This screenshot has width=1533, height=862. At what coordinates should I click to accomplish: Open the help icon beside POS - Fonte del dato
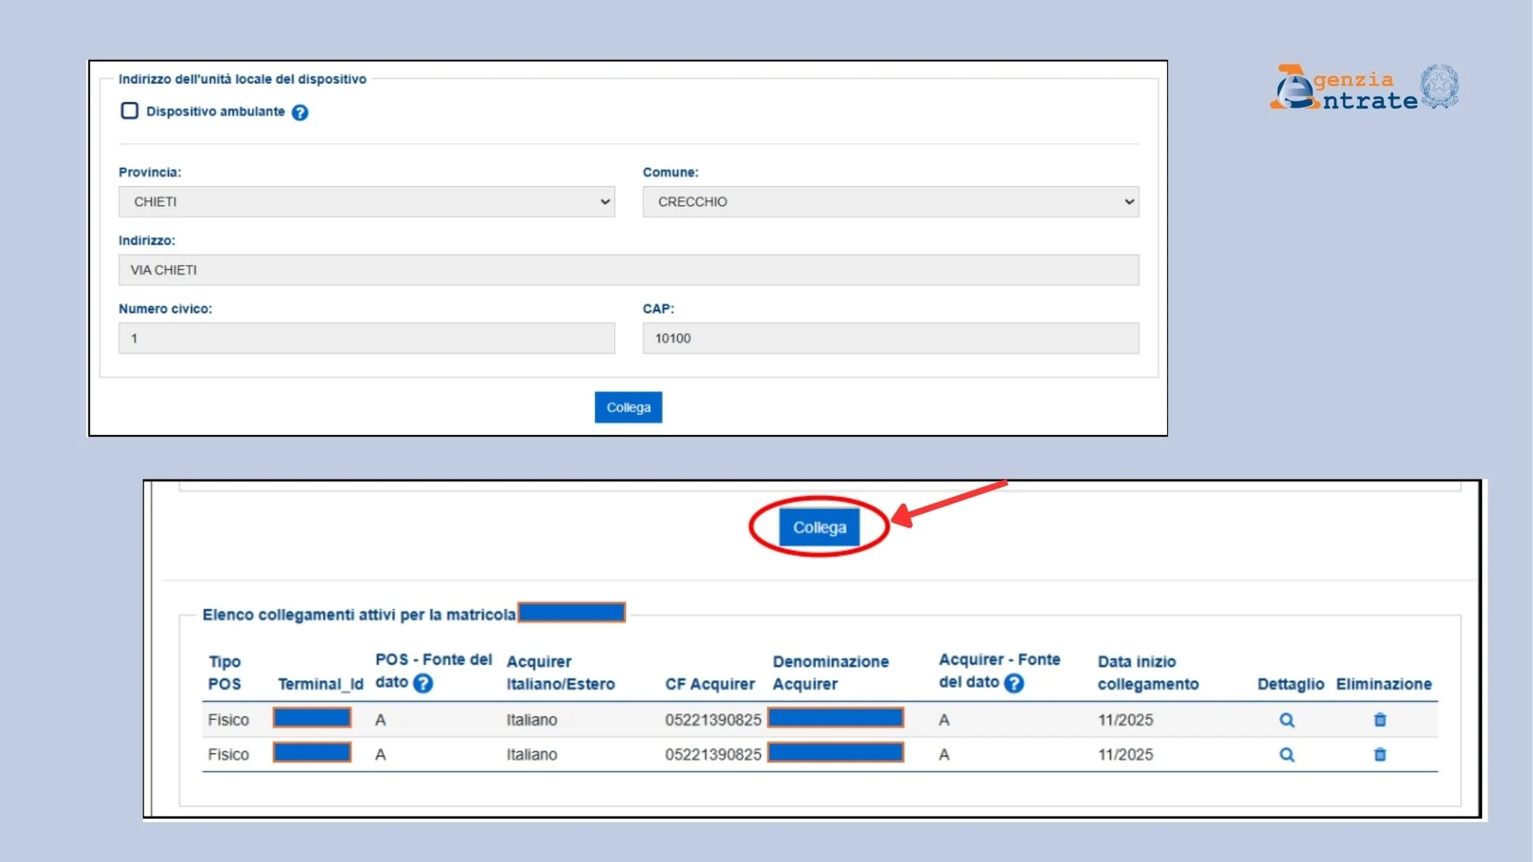pos(424,684)
